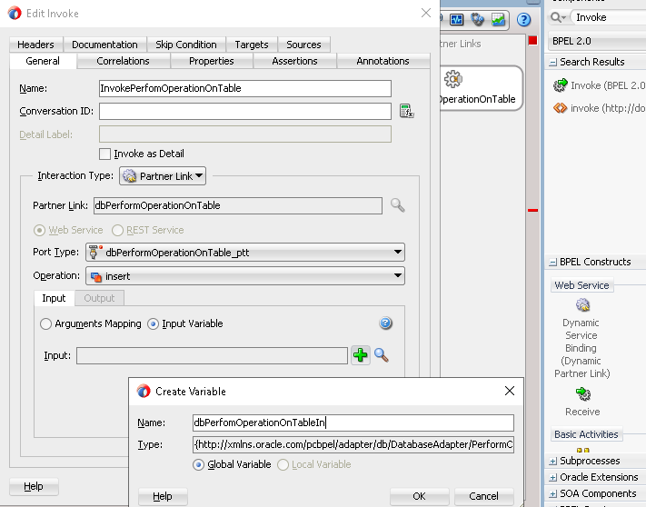
Task: Click the port type icon beside dbPerformOperationOnTable_ptt
Action: (94, 252)
